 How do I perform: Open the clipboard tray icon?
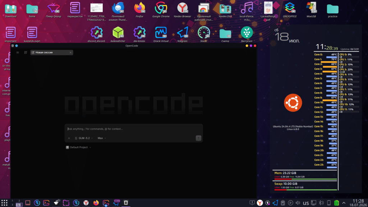(283, 203)
